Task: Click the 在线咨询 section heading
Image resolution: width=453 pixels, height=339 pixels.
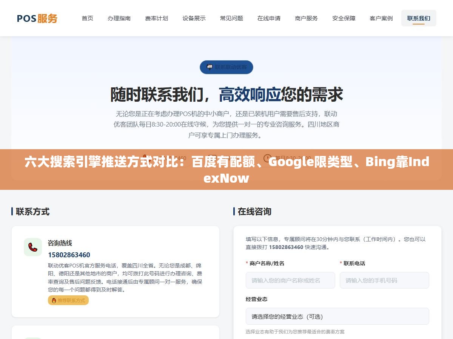Action: (254, 212)
